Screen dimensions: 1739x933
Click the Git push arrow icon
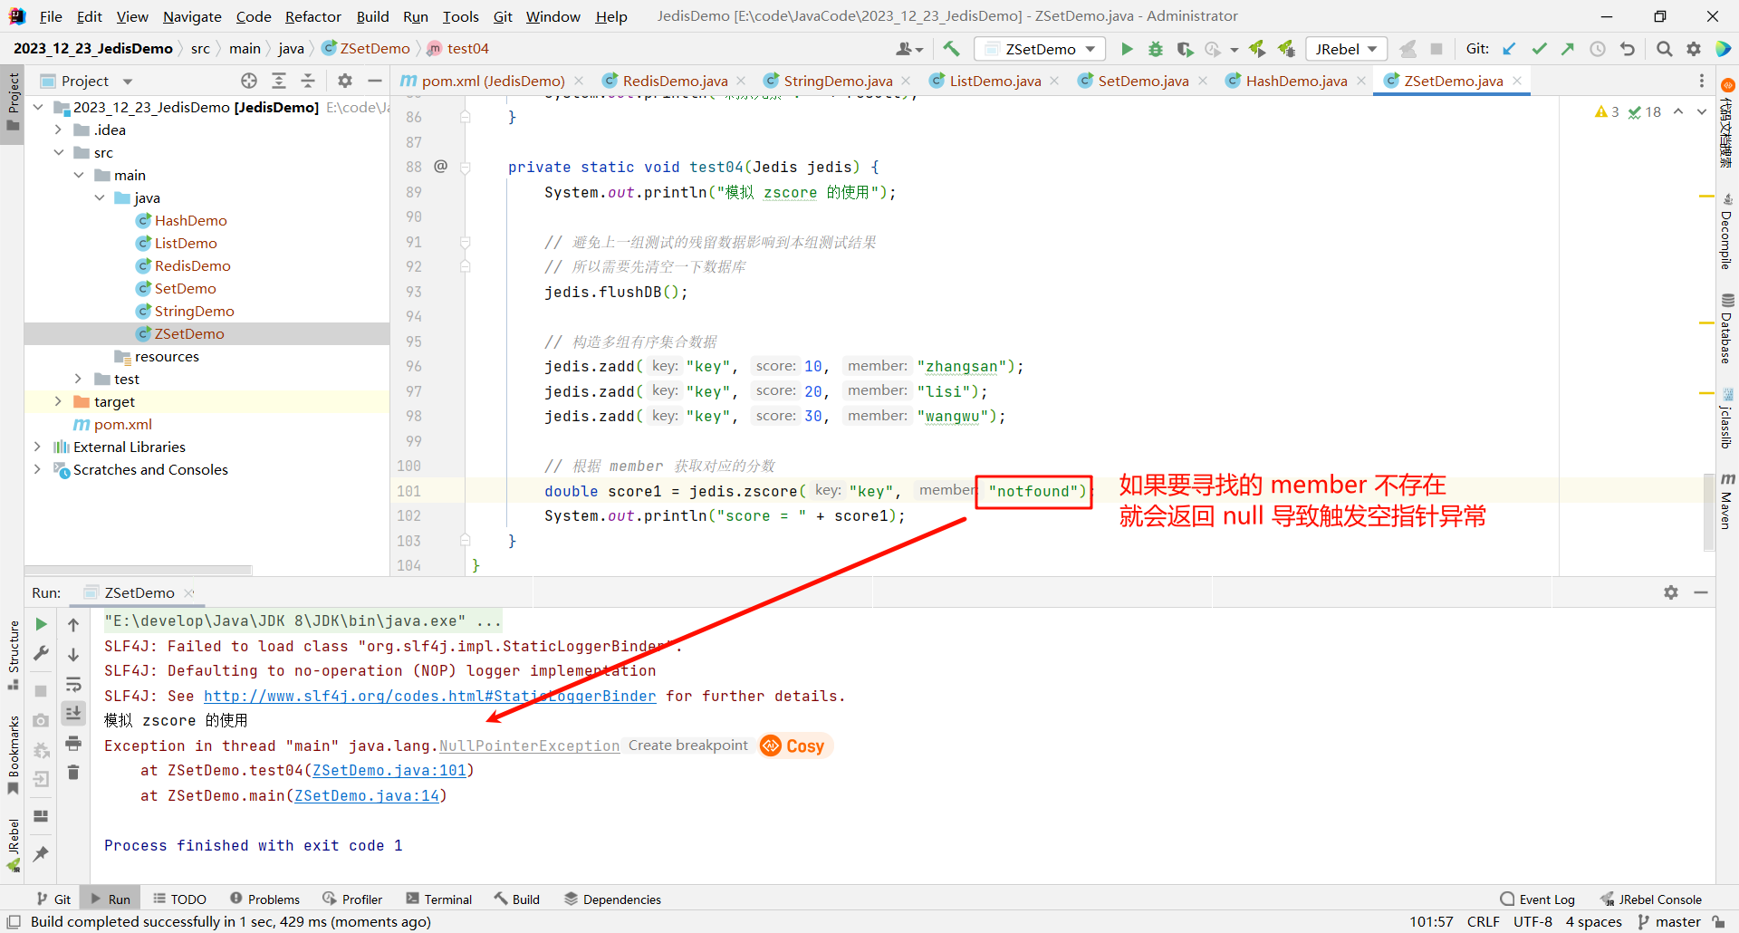point(1568,49)
